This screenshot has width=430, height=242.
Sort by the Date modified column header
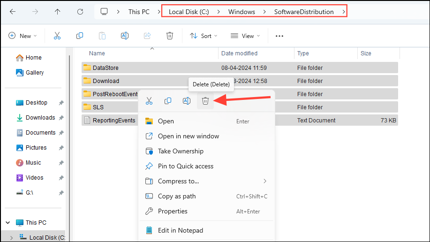pos(239,53)
